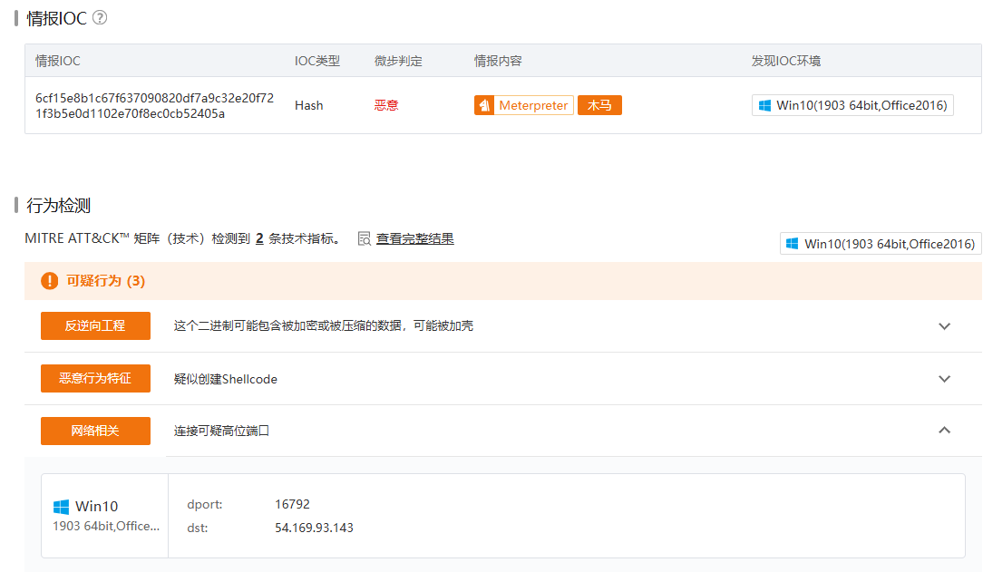The width and height of the screenshot is (983, 572).
Task: Select the 木马 tag
Action: pos(599,106)
